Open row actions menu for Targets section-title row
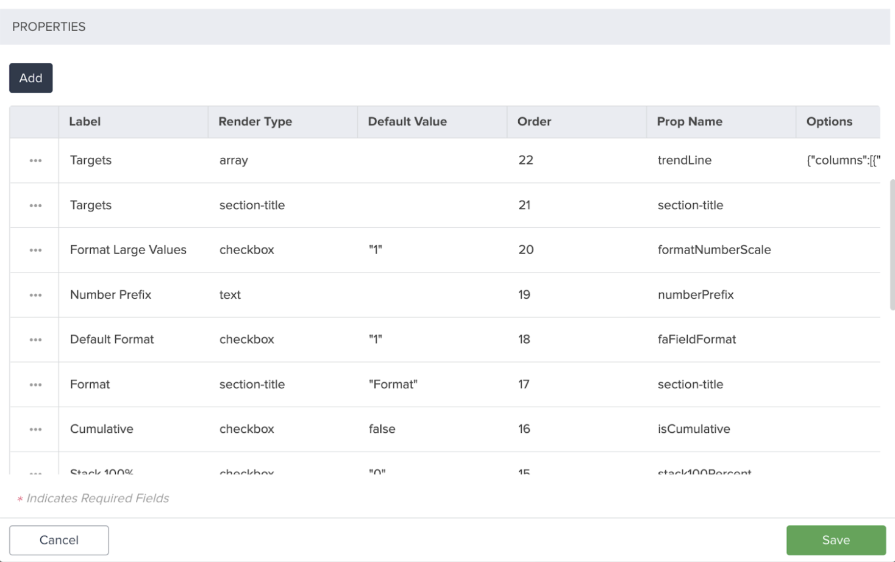Viewport: 895px width, 562px height. pos(35,205)
